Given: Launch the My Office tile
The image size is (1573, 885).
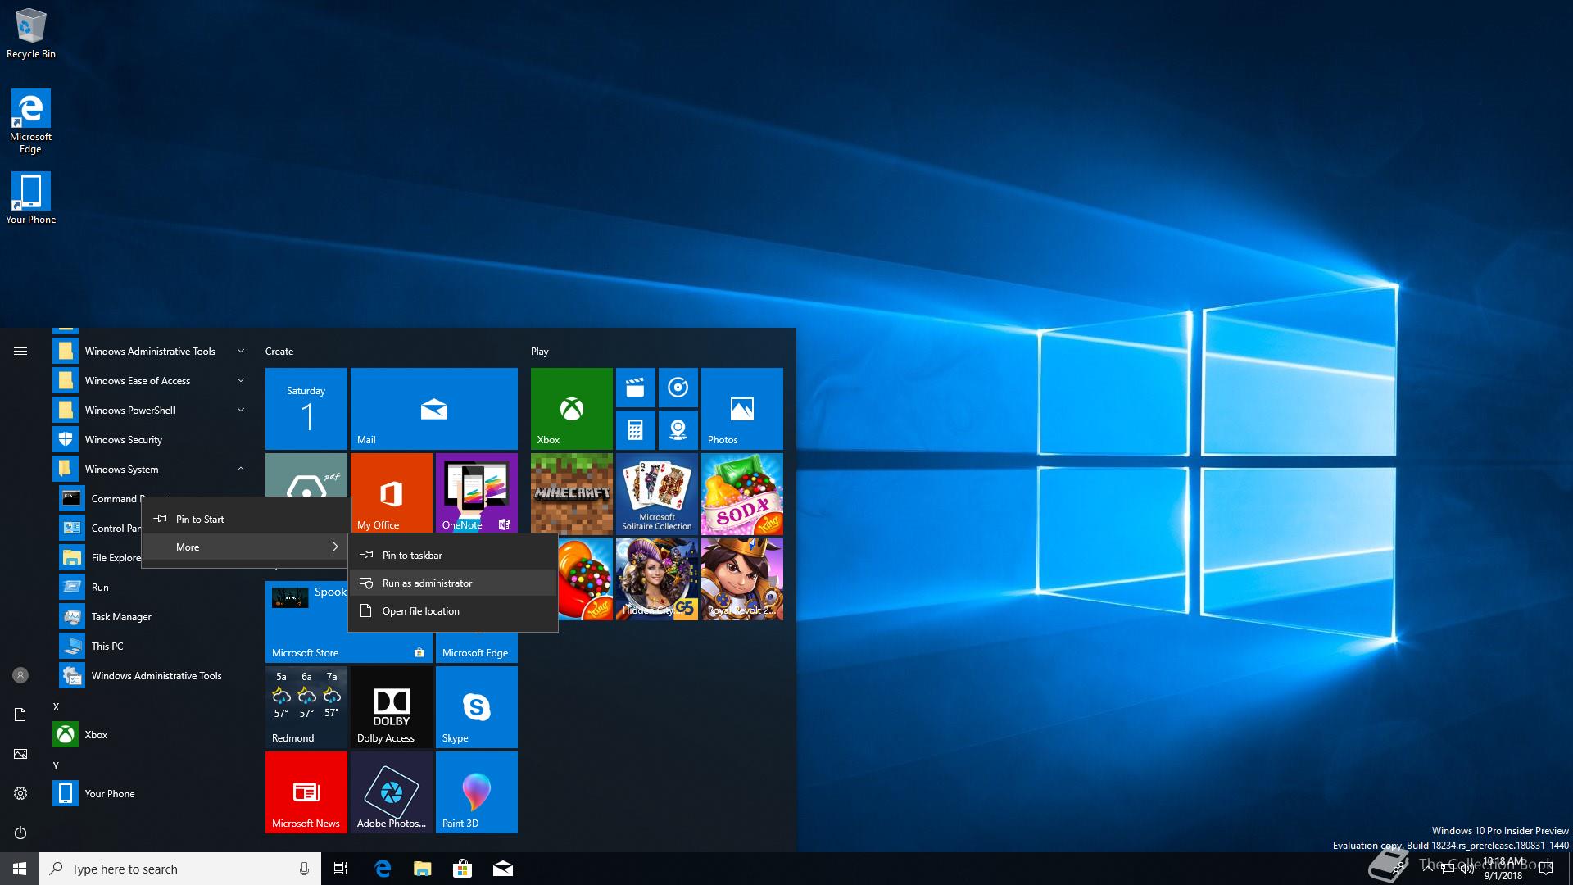Looking at the screenshot, I should [392, 493].
